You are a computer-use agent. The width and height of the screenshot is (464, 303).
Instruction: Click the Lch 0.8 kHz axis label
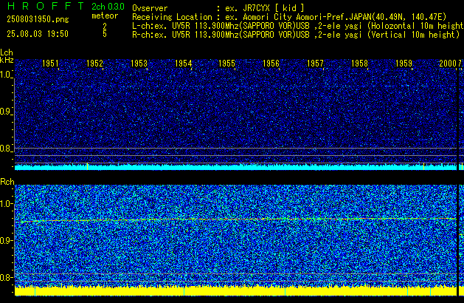(x=6, y=149)
